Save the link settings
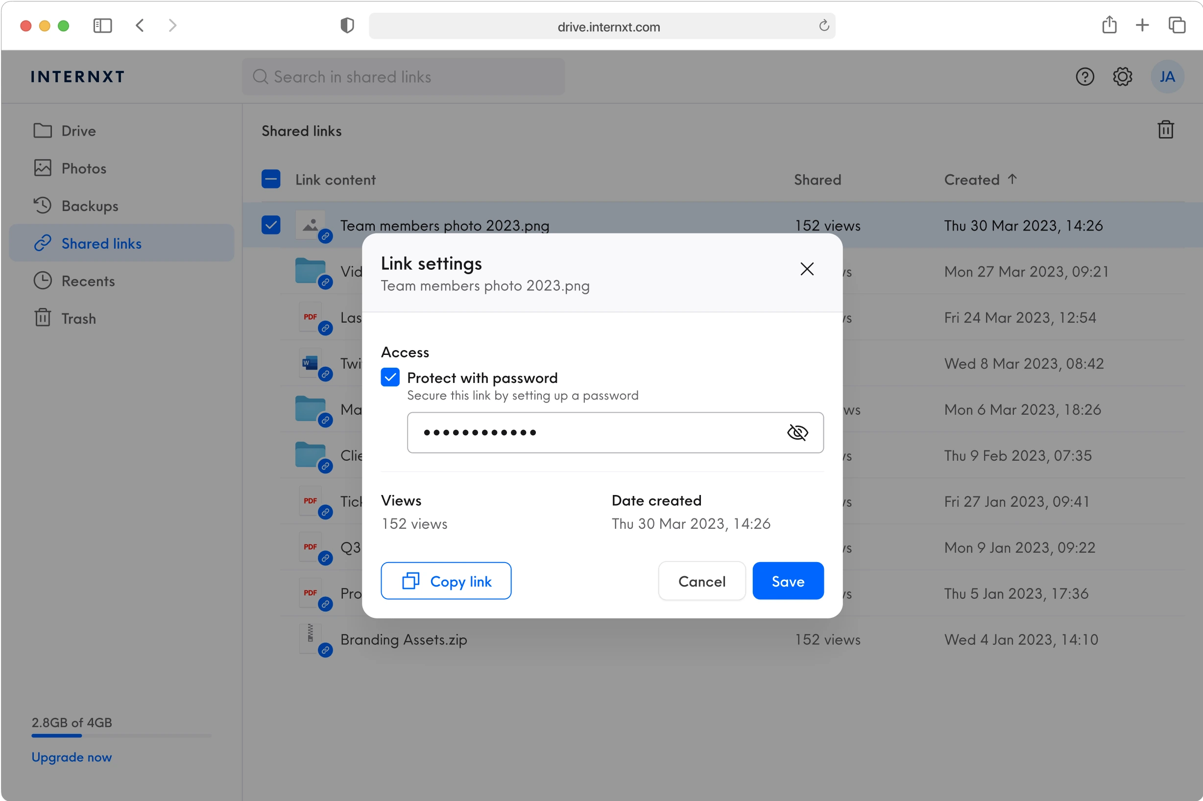The image size is (1203, 801). (788, 581)
